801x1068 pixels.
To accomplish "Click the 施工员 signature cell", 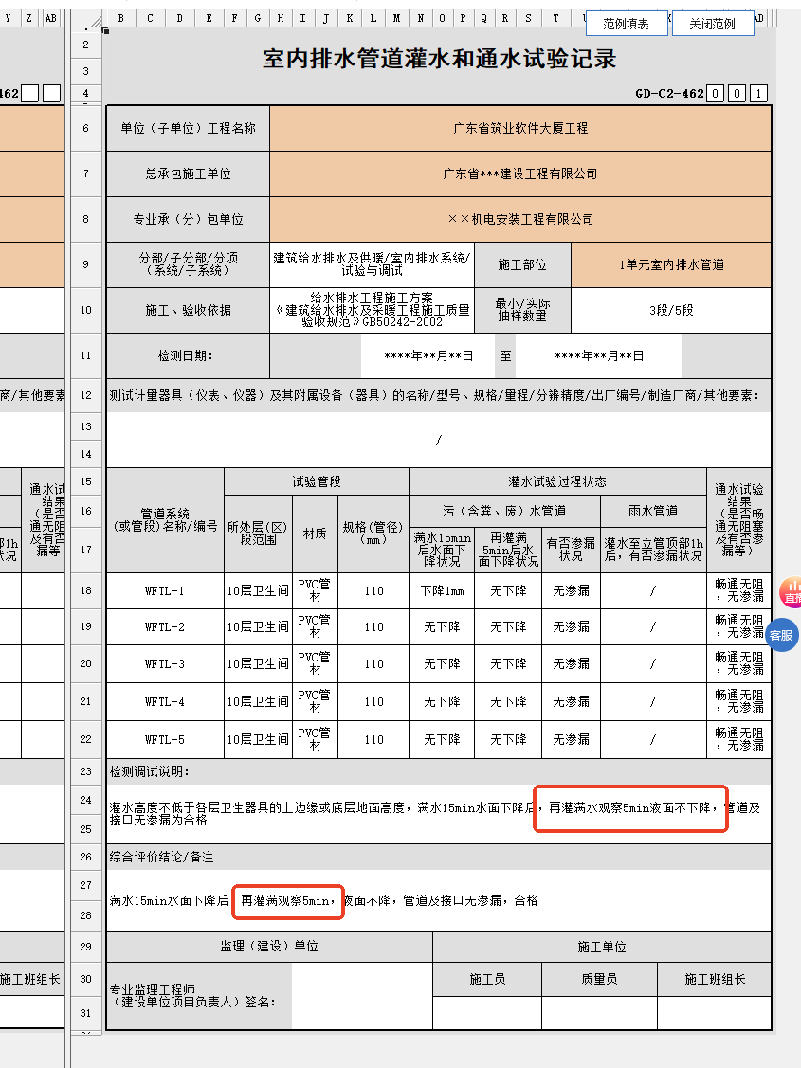I will [487, 1012].
